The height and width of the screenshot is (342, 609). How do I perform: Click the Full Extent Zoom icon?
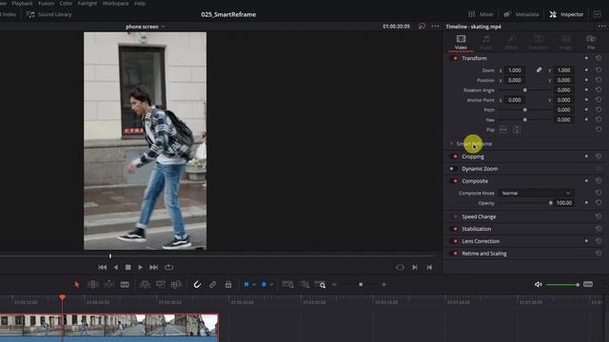(287, 285)
